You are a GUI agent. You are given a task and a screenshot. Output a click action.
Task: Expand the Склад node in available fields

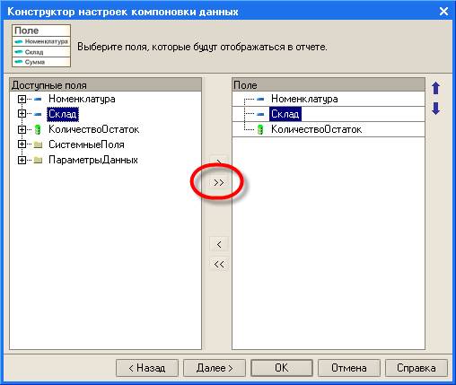click(22, 114)
